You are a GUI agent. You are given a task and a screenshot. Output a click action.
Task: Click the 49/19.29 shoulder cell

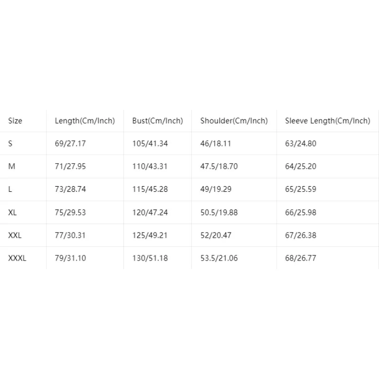(216, 189)
